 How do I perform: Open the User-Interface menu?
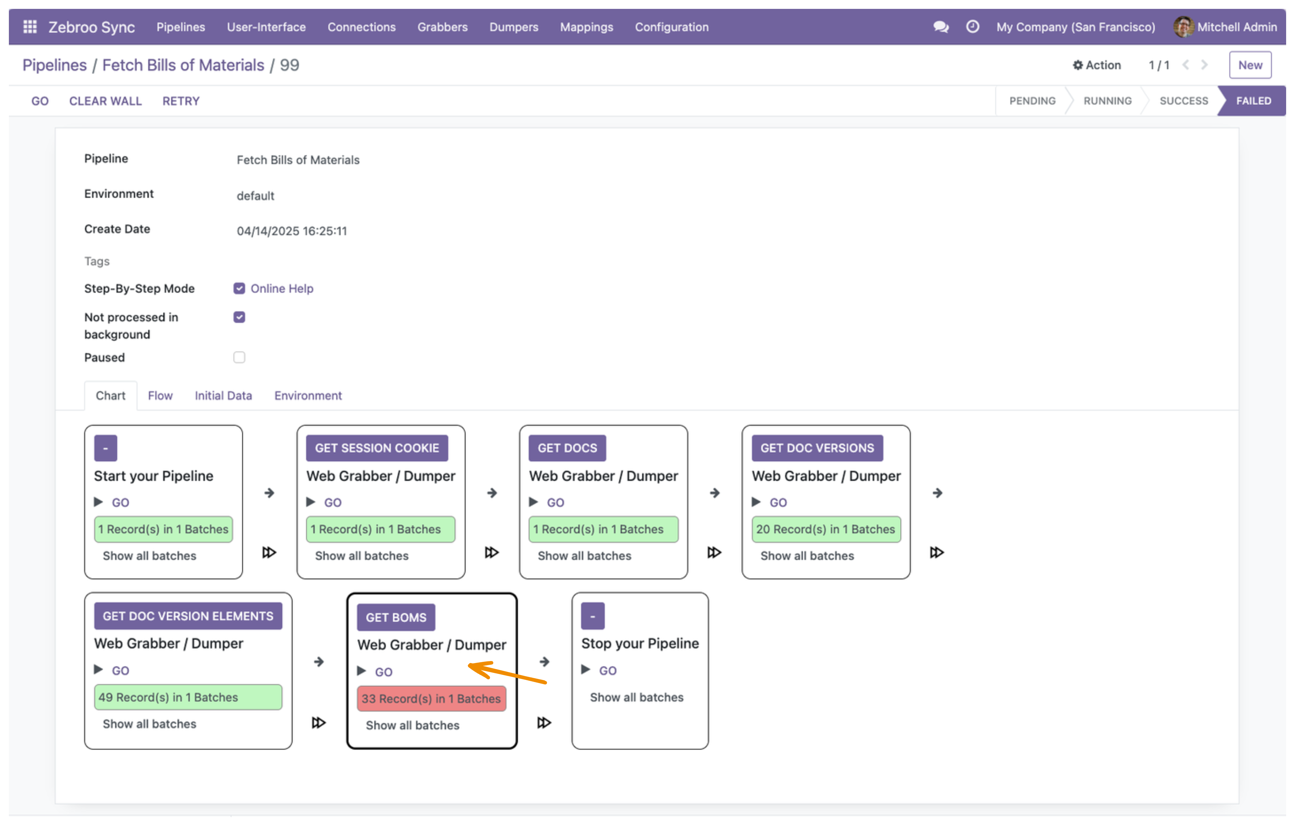point(266,27)
